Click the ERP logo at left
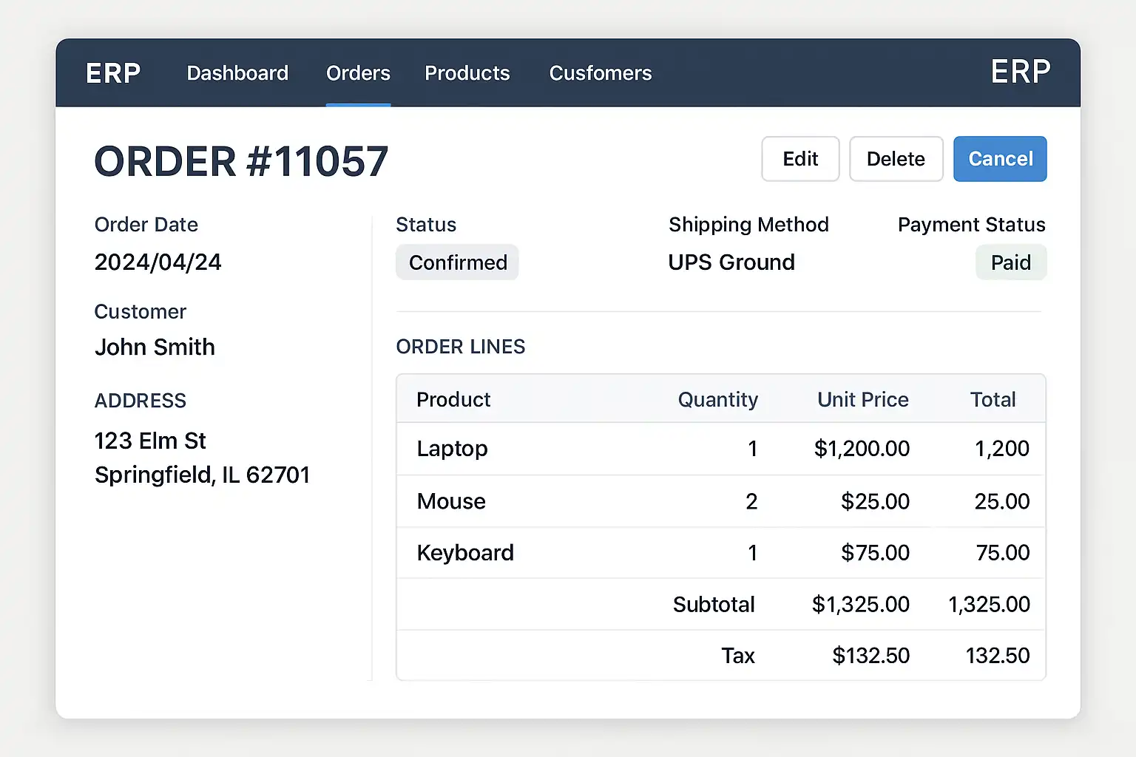 tap(113, 73)
